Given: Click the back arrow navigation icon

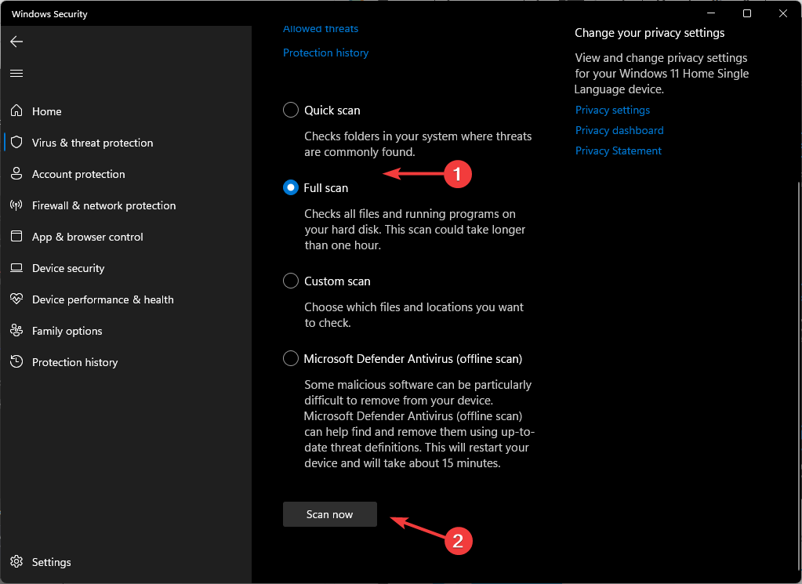Looking at the screenshot, I should point(16,42).
